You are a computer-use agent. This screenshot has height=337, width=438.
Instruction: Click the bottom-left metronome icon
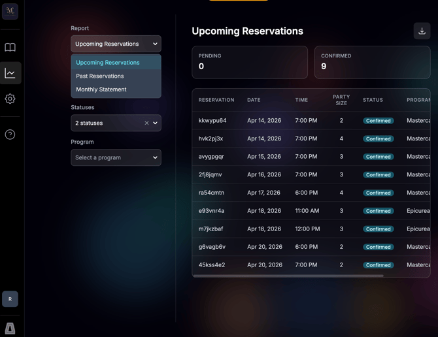coord(10,328)
